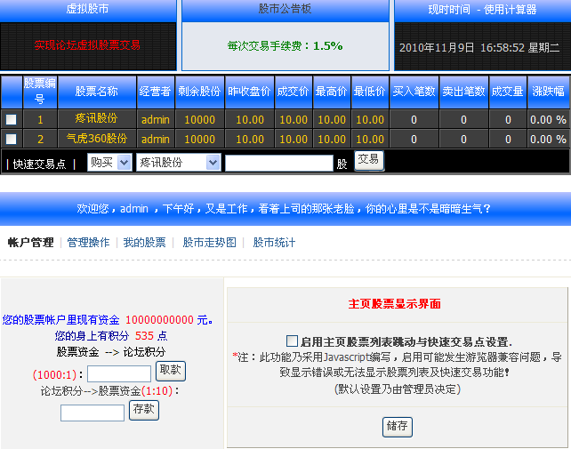Viewport: 571px width, 449px height.
Task: Check the box for stock 气虎360股份
Action: [12, 139]
